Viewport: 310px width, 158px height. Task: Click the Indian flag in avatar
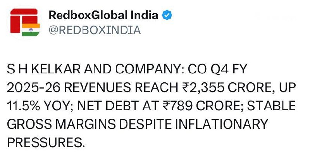[31, 30]
